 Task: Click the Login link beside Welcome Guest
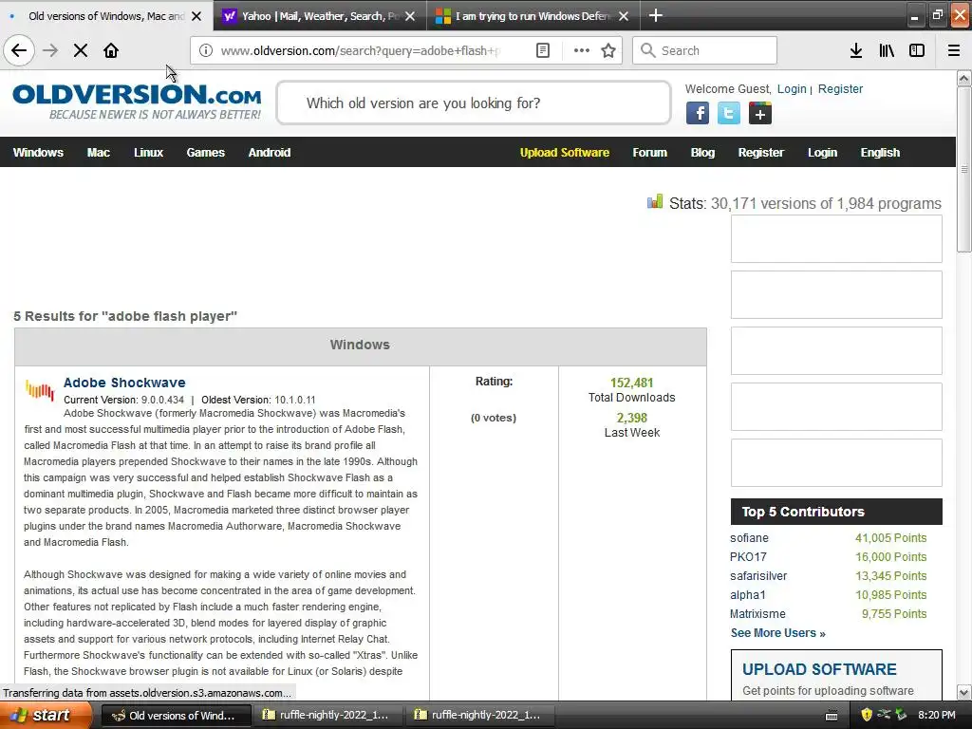pos(792,88)
